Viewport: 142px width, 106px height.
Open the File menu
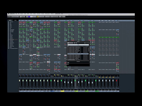point(16,14)
